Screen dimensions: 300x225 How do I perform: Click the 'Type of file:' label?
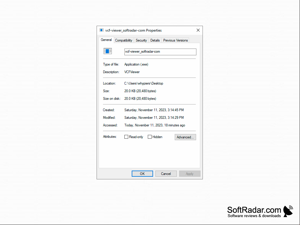tap(111, 64)
